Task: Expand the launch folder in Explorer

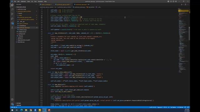Action: [20, 13]
